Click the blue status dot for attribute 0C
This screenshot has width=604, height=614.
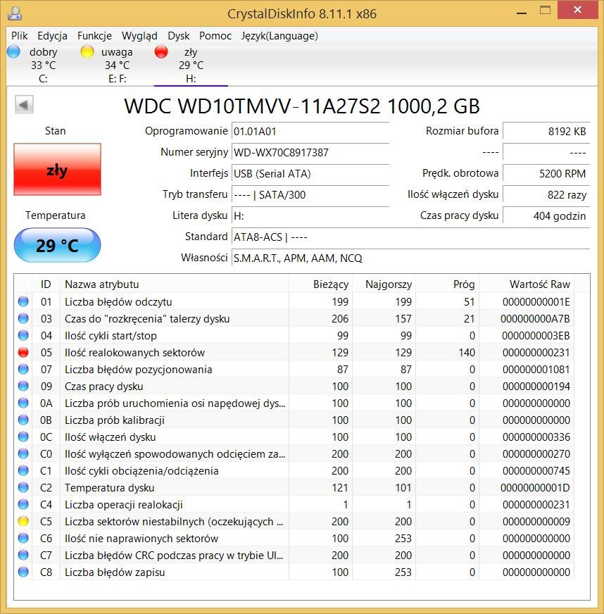click(x=23, y=437)
